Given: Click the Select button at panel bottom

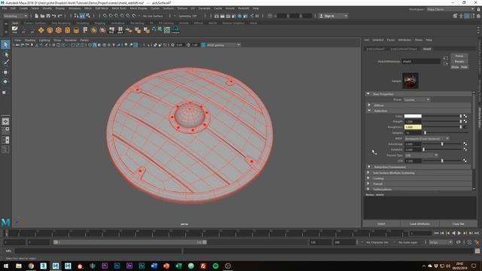Looking at the screenshot, I should click(381, 224).
